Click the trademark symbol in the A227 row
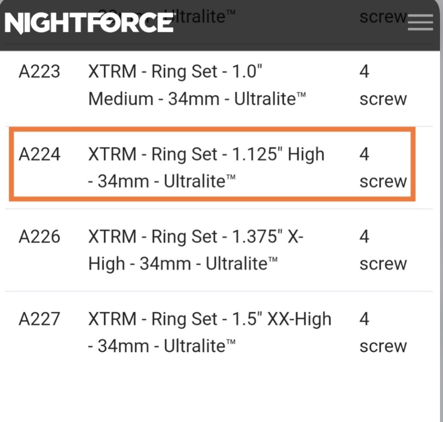 coord(231,343)
